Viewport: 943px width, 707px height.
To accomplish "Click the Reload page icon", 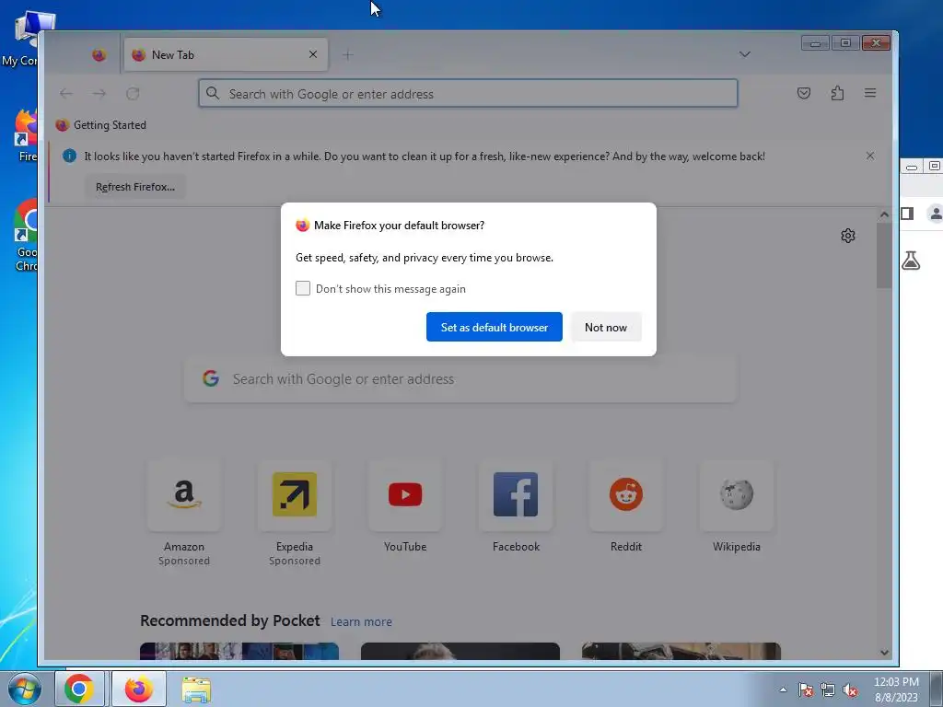I will tap(133, 93).
